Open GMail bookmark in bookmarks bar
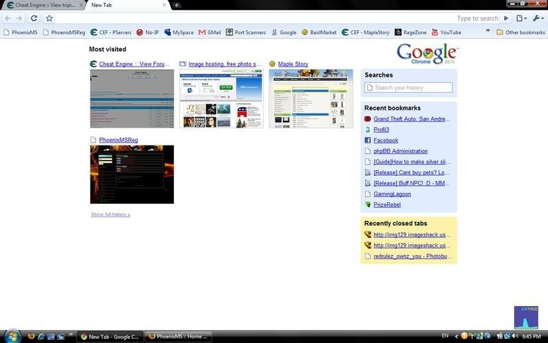This screenshot has width=548, height=343. click(210, 32)
